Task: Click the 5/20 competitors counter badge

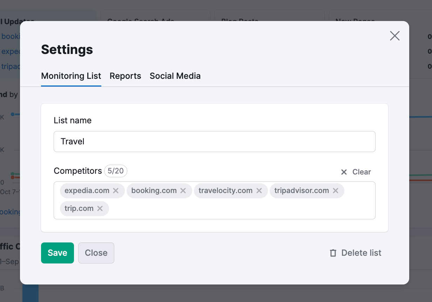Action: (x=116, y=171)
